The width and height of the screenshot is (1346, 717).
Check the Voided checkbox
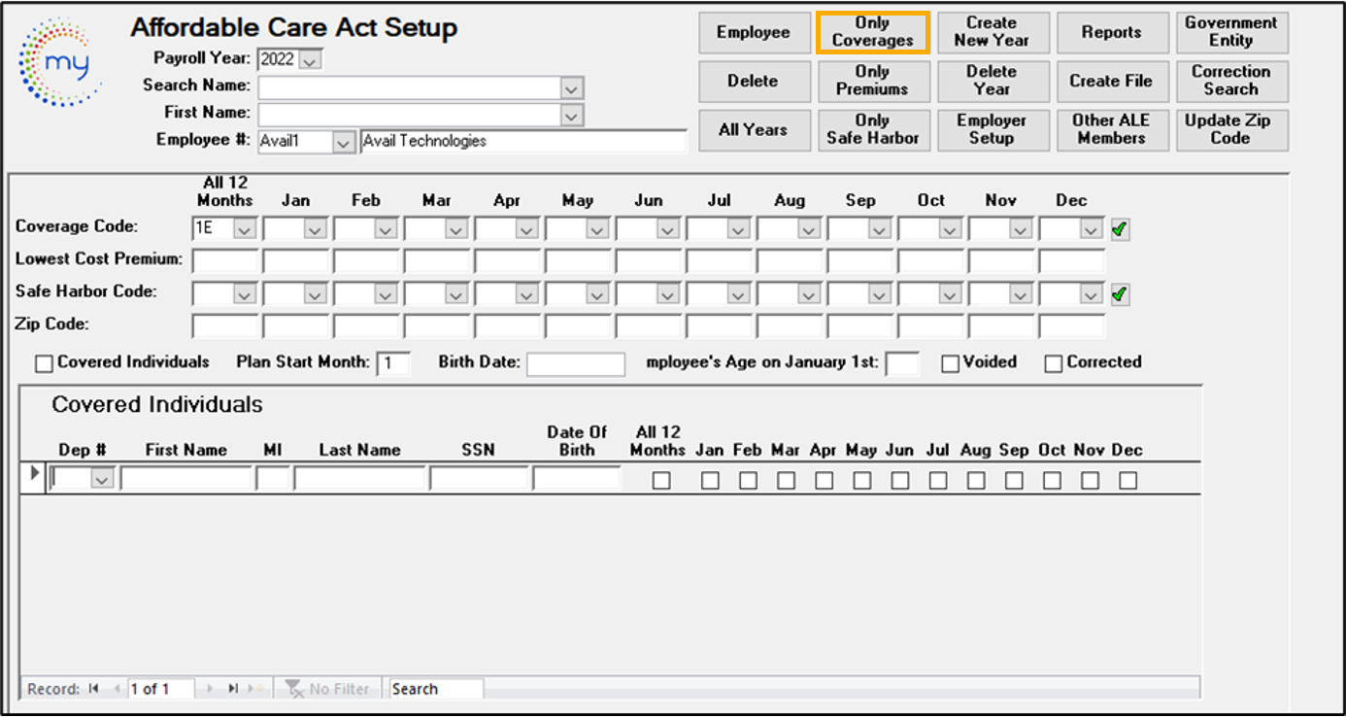pyautogui.click(x=951, y=363)
